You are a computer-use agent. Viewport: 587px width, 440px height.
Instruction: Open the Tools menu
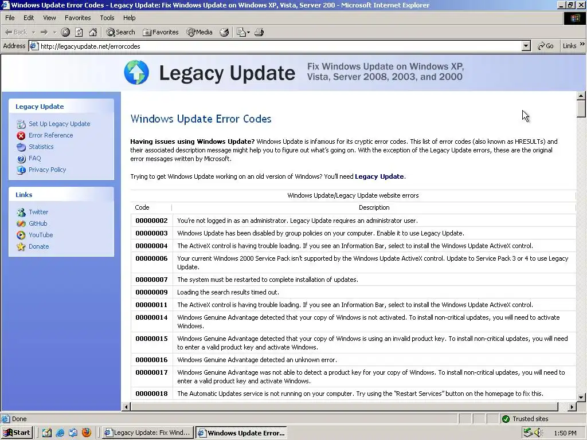(x=107, y=18)
